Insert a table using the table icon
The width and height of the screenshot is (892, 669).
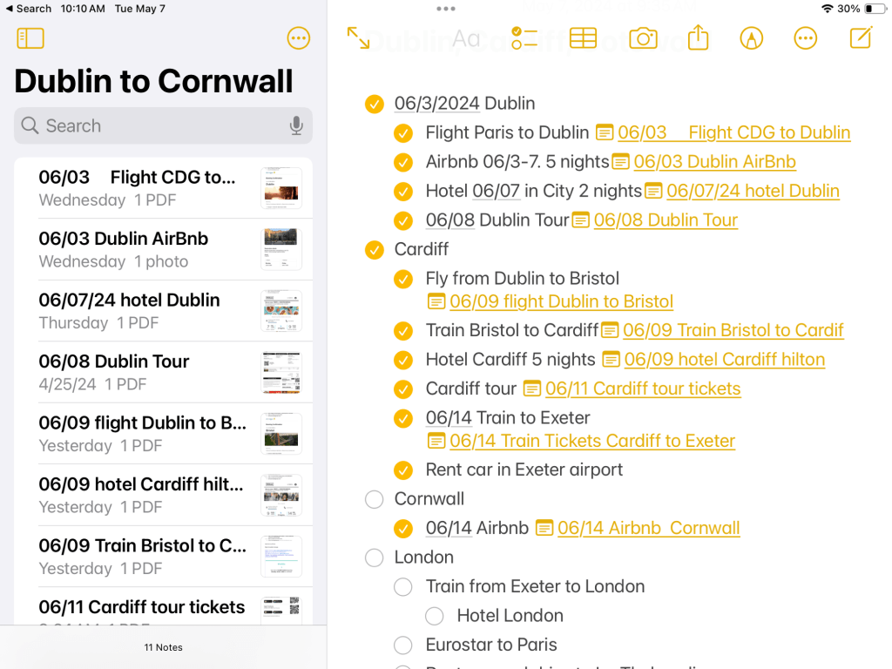pos(583,37)
